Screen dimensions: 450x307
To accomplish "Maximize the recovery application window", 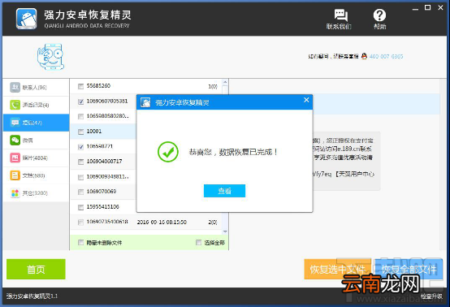I will [x=427, y=8].
